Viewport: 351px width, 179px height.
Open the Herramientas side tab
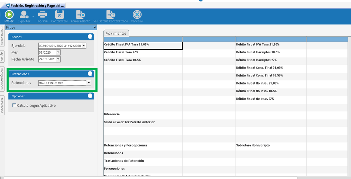click(2, 36)
